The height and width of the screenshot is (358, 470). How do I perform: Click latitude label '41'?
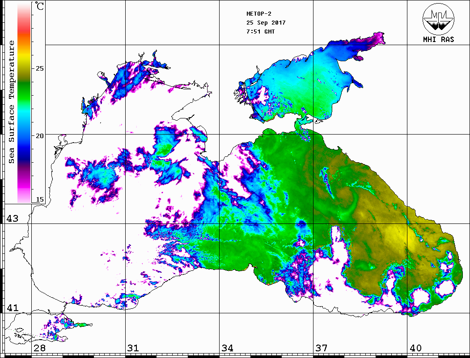[x=12, y=307]
